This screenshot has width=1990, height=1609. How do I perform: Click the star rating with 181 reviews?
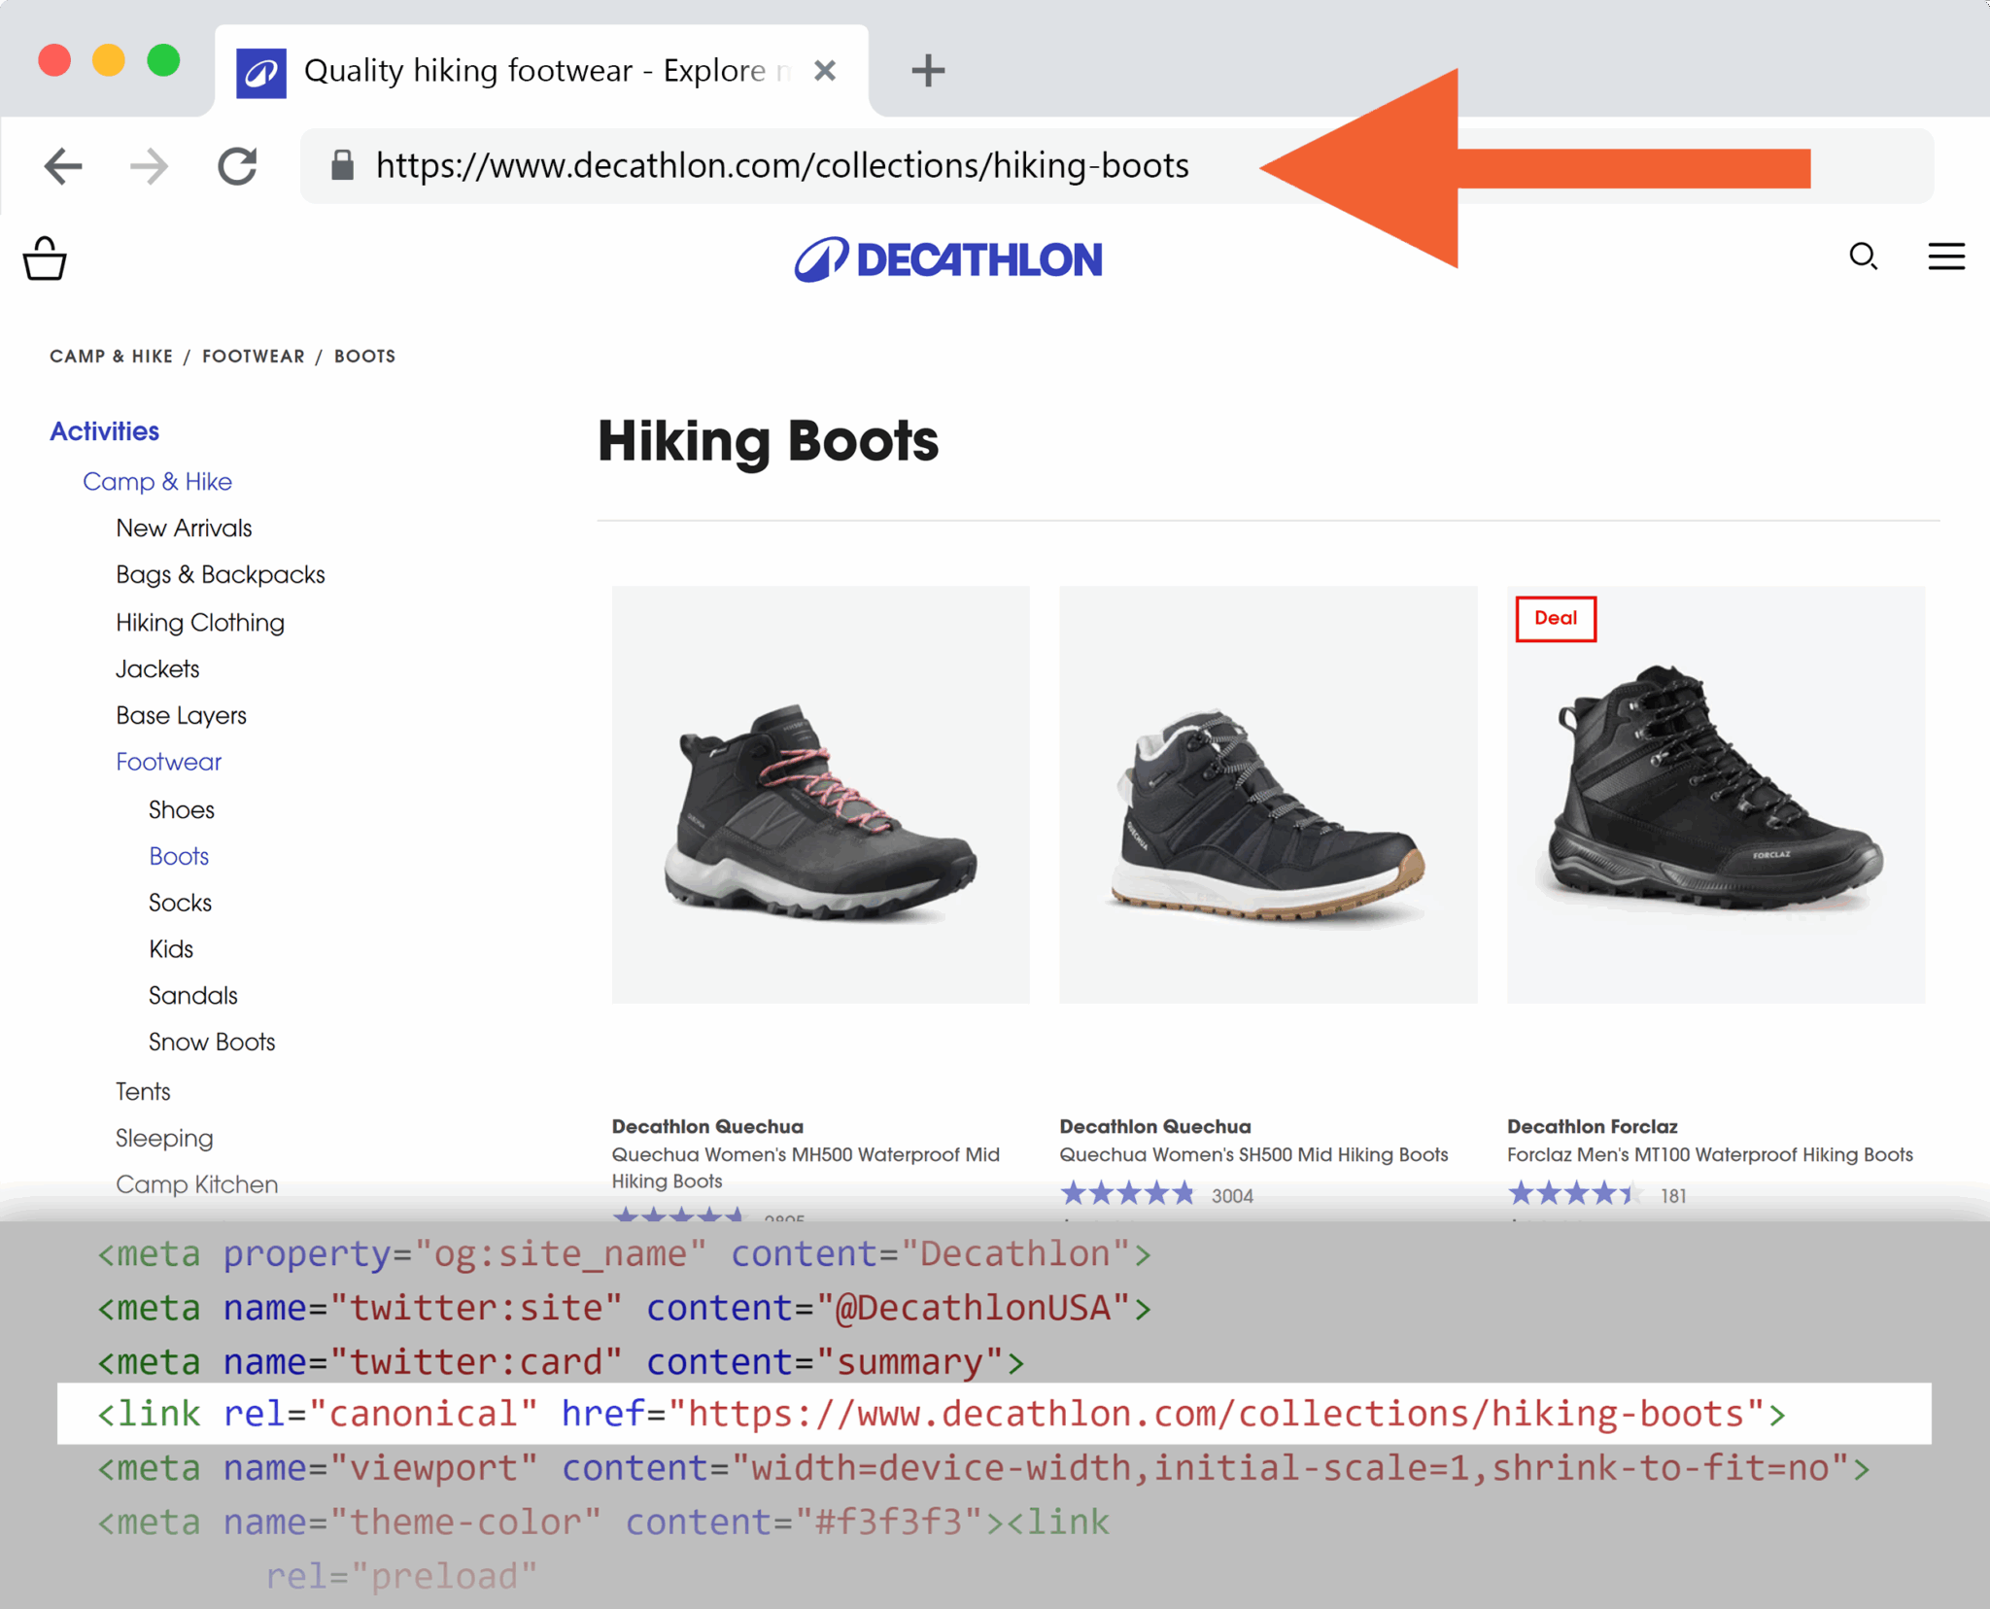pyautogui.click(x=1575, y=1194)
